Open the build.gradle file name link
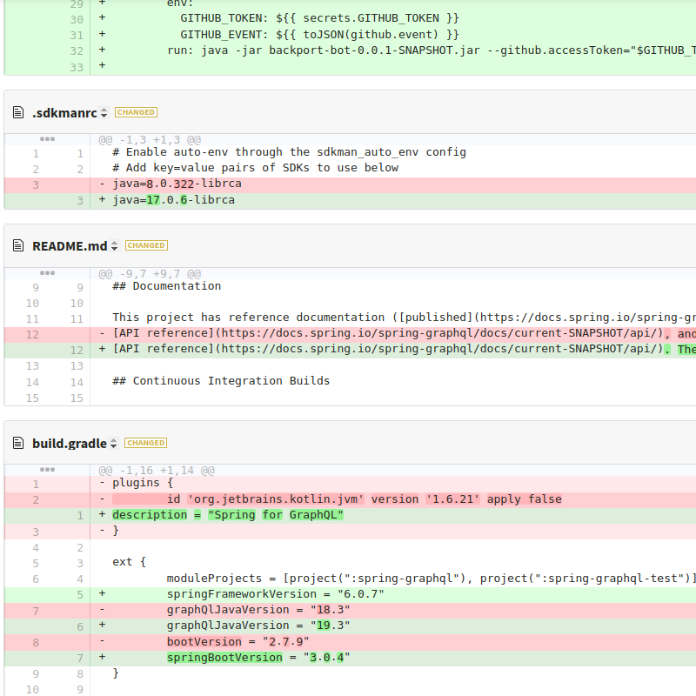Image resolution: width=696 pixels, height=696 pixels. (x=70, y=444)
